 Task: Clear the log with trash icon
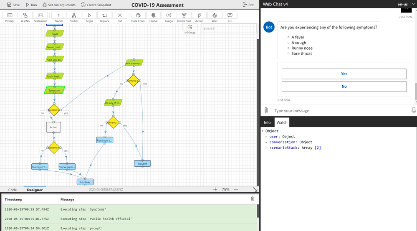pyautogui.click(x=253, y=198)
